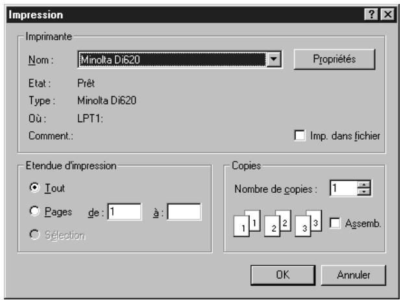Click the collate page set 1 icon
Screen dimensions: 401x300
[x=247, y=223]
